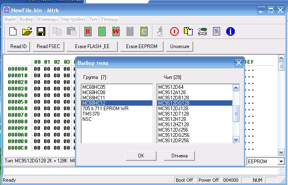Click hex address row 0000A0
Viewport: 288px width, 185px height.
point(18,135)
